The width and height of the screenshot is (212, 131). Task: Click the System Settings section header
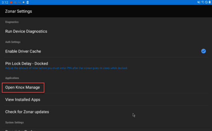[x=14, y=122]
